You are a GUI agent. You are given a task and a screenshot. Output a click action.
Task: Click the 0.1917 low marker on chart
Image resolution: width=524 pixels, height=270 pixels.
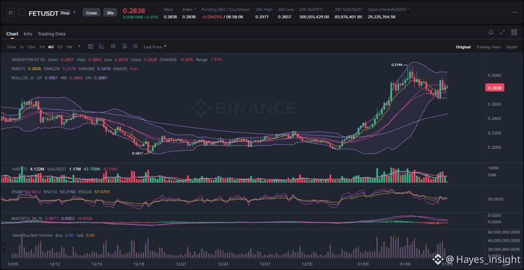coord(138,153)
